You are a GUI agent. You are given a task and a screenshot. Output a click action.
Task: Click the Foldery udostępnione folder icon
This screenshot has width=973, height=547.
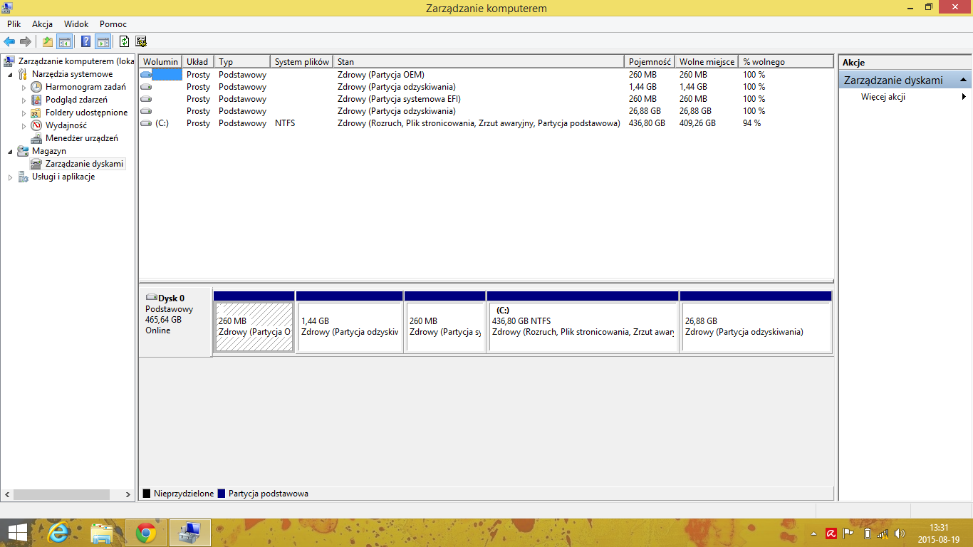tap(36, 113)
